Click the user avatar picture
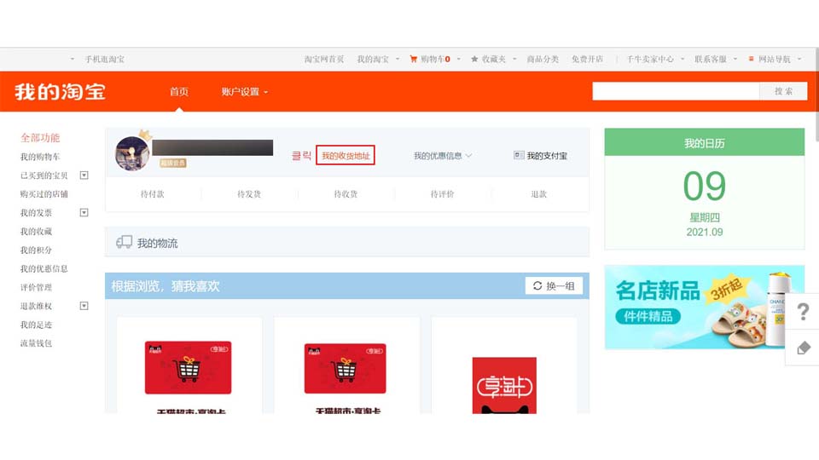Image resolution: width=819 pixels, height=460 pixels. tap(132, 153)
